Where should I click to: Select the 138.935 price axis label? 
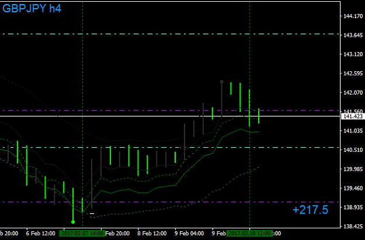(353, 207)
